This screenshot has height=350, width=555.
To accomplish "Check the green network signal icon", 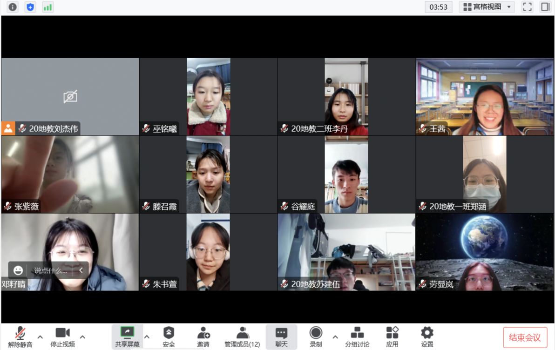I will point(47,7).
